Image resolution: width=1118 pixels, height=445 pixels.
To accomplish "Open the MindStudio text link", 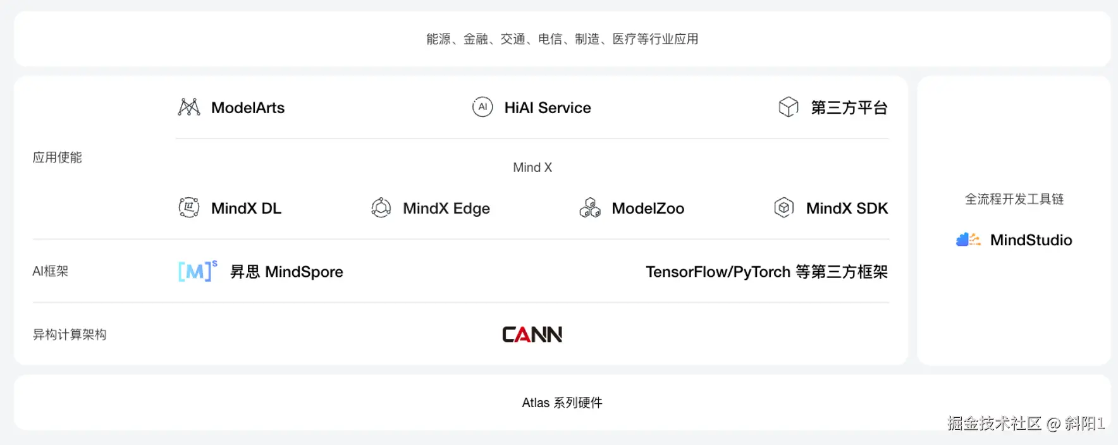I will pos(1031,240).
